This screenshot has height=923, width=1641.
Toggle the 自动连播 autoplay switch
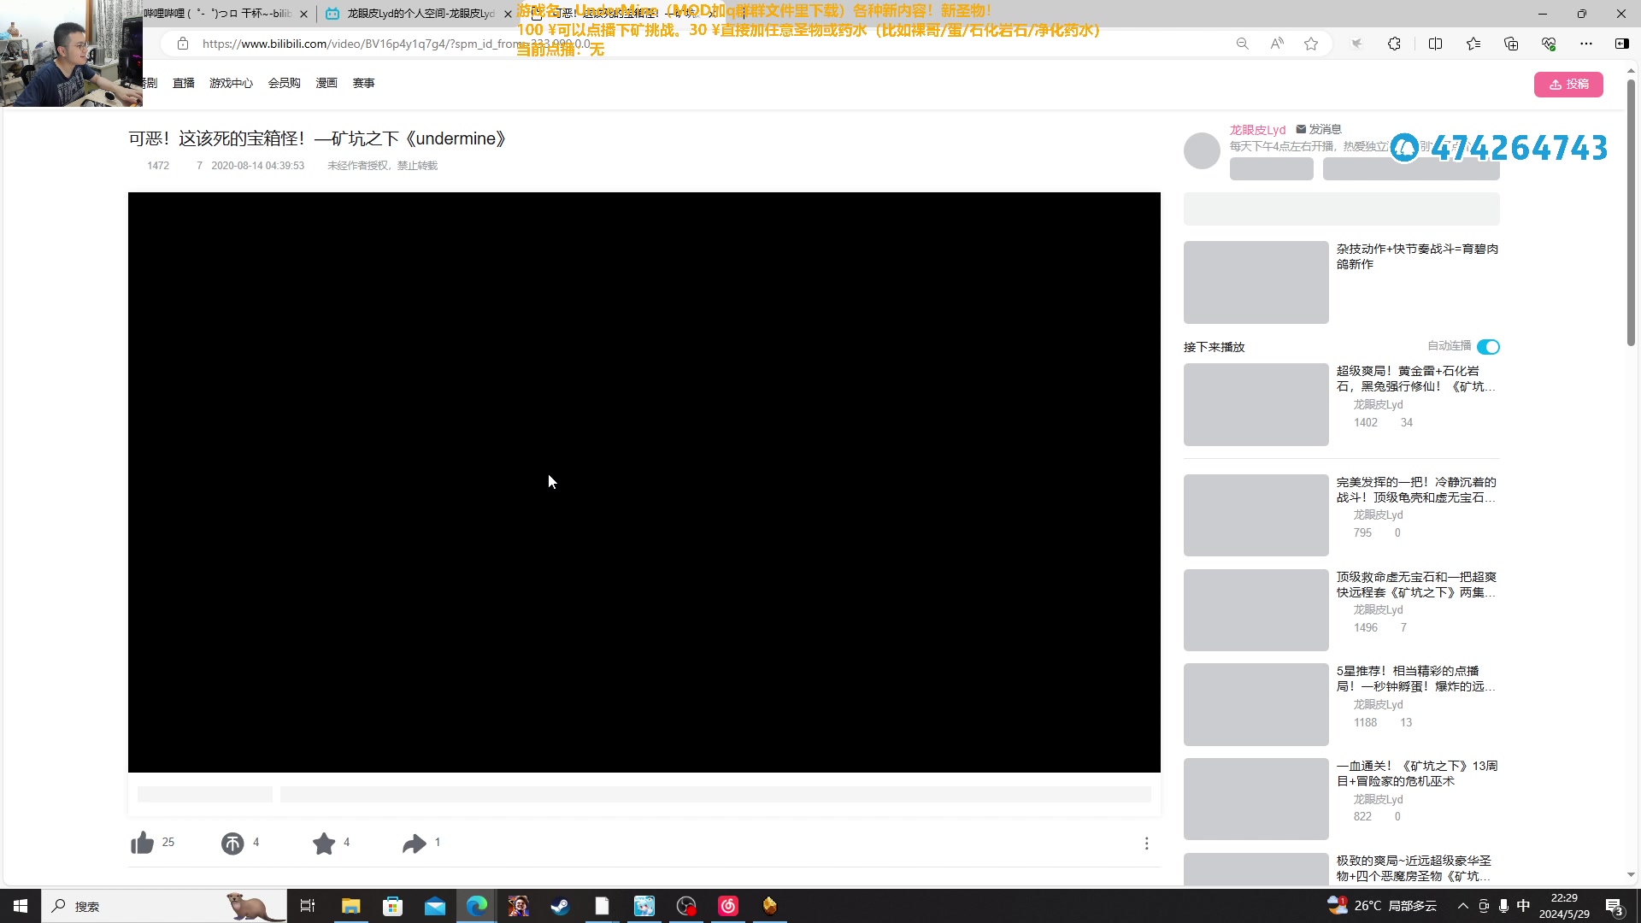click(1488, 346)
